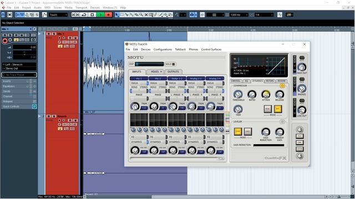Switch to the CHANNEL tab in CueMix
This screenshot has width=355, height=199.
click(x=236, y=81)
